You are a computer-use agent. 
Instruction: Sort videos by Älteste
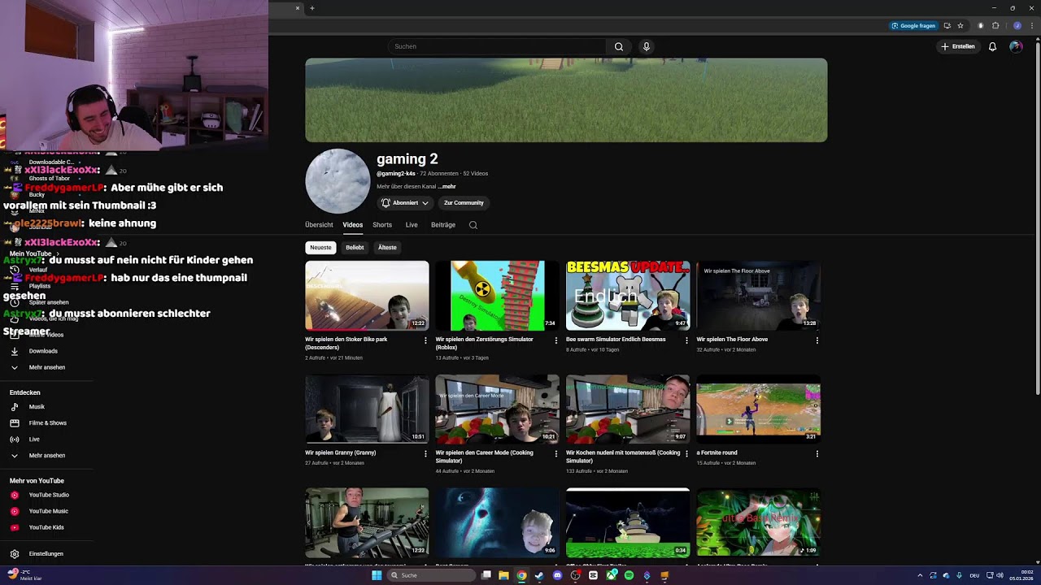(387, 248)
